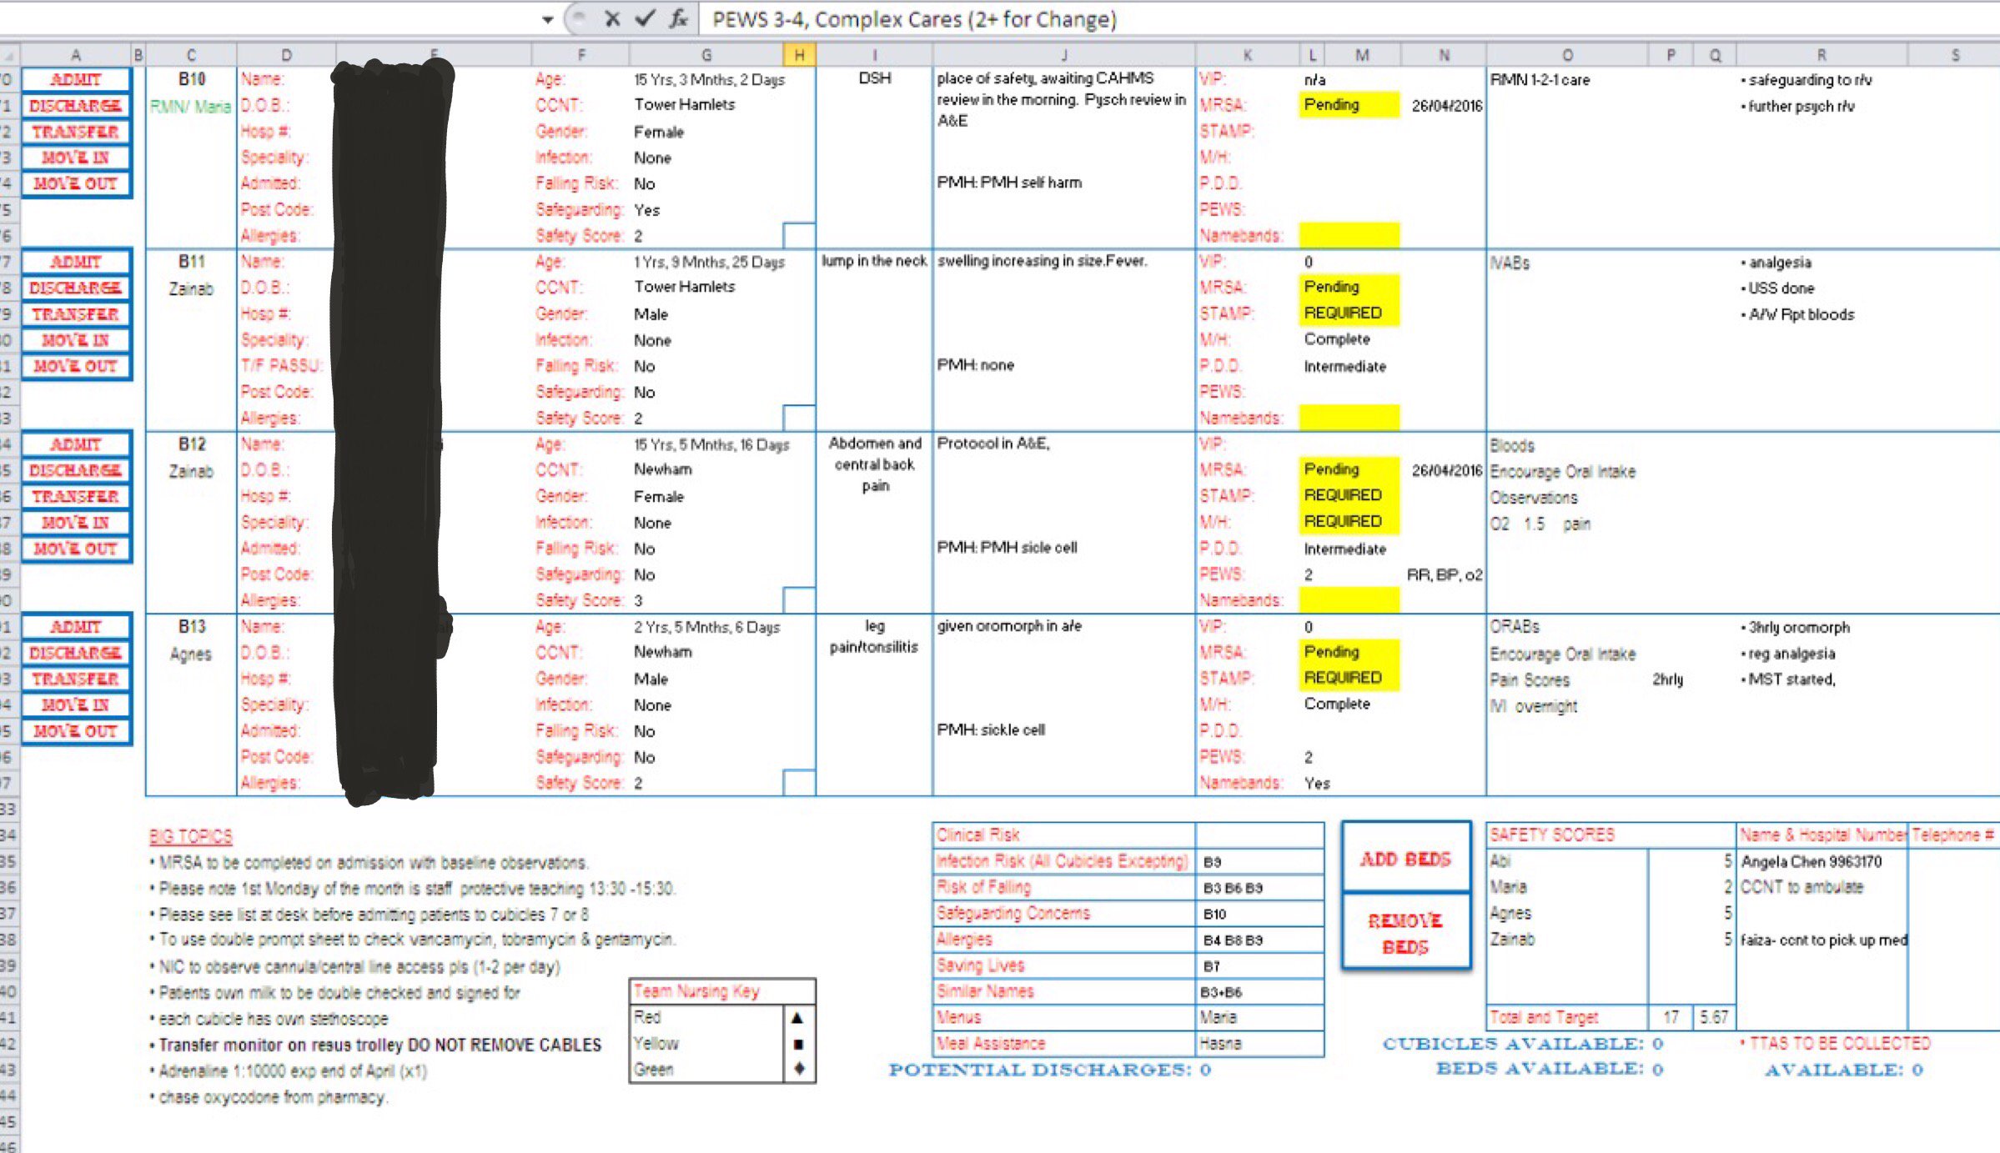Viewport: 2000px width, 1153px height.
Task: Select the 'USS done' task for B11
Action: point(1777,288)
